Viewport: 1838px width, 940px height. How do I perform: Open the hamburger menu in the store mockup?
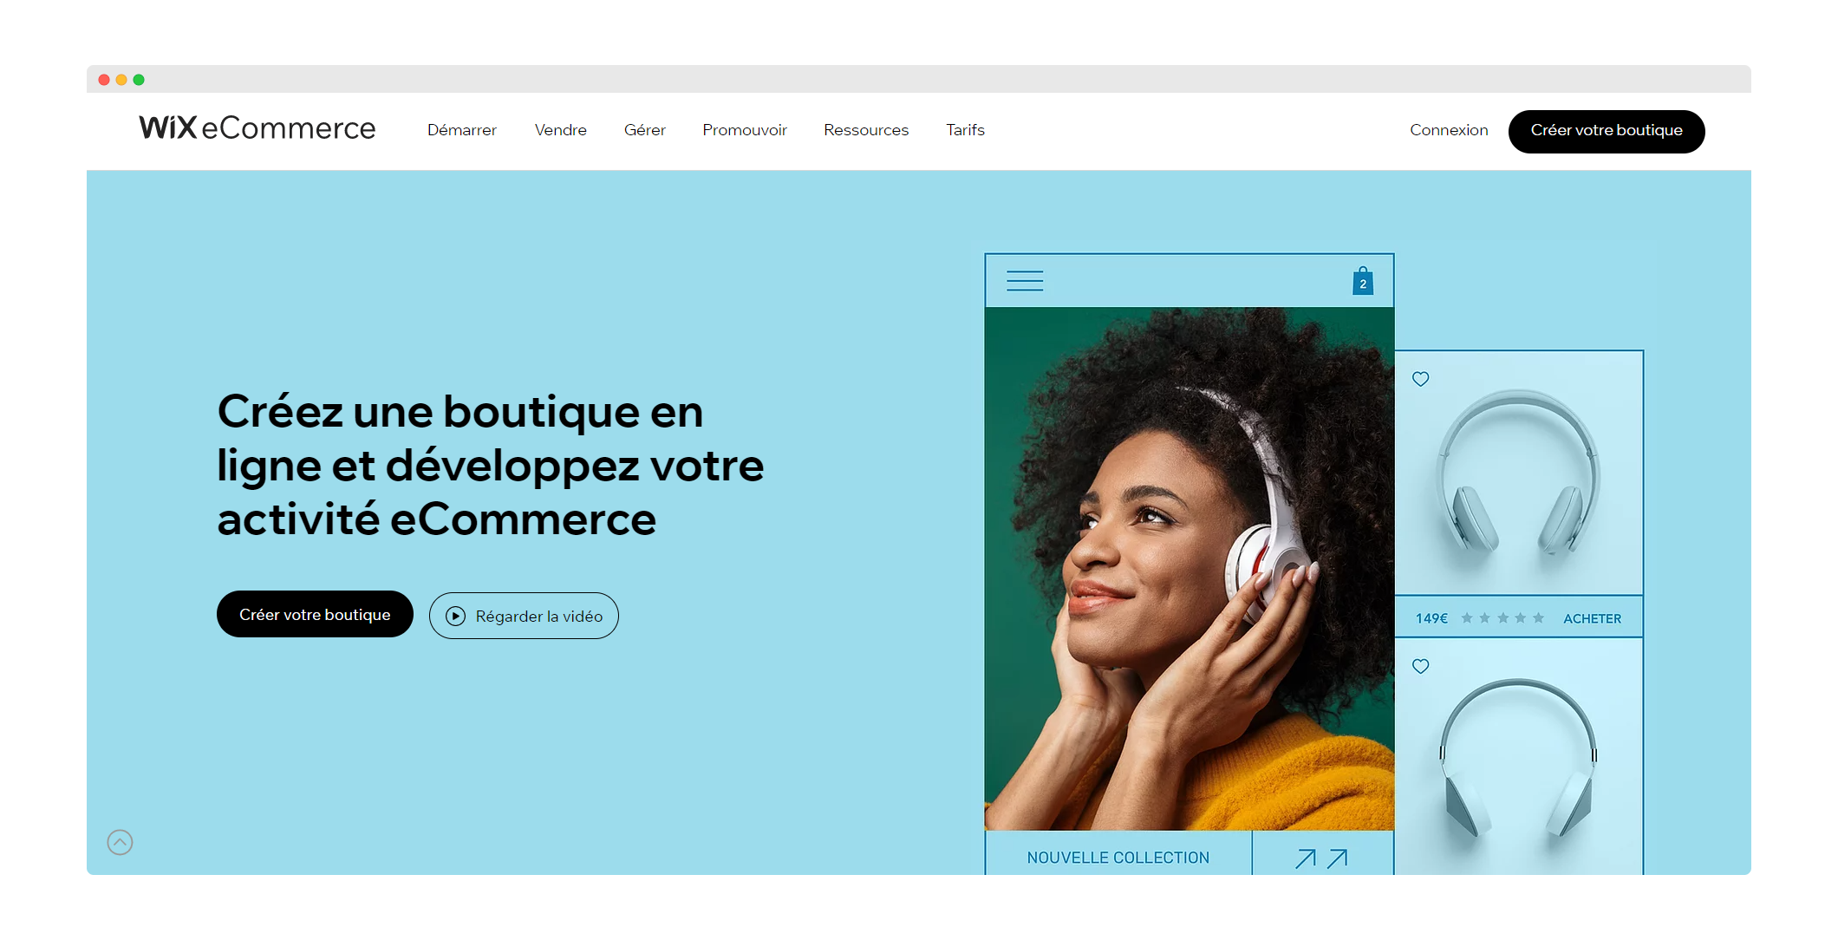(1025, 281)
